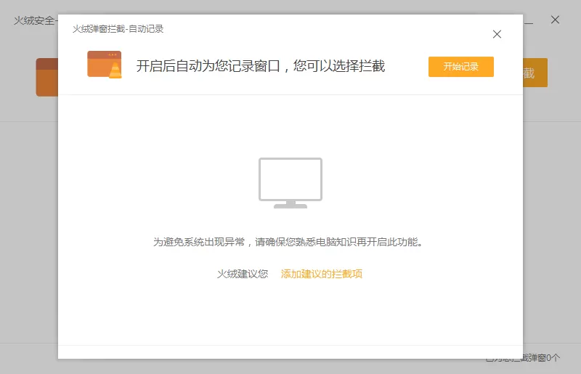Select the 火绒弹窗拦截-自动记录 dialog title
Image resolution: width=581 pixels, height=374 pixels.
click(118, 29)
